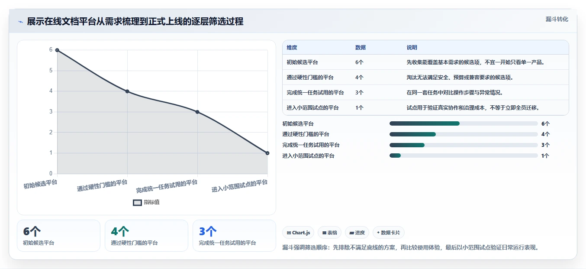The height and width of the screenshot is (269, 586).
Task: Select the chart point for 进入小范围试点的平台
Action: pyautogui.click(x=267, y=153)
